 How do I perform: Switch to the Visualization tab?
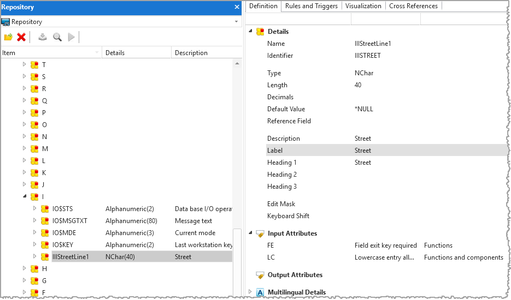pos(363,6)
